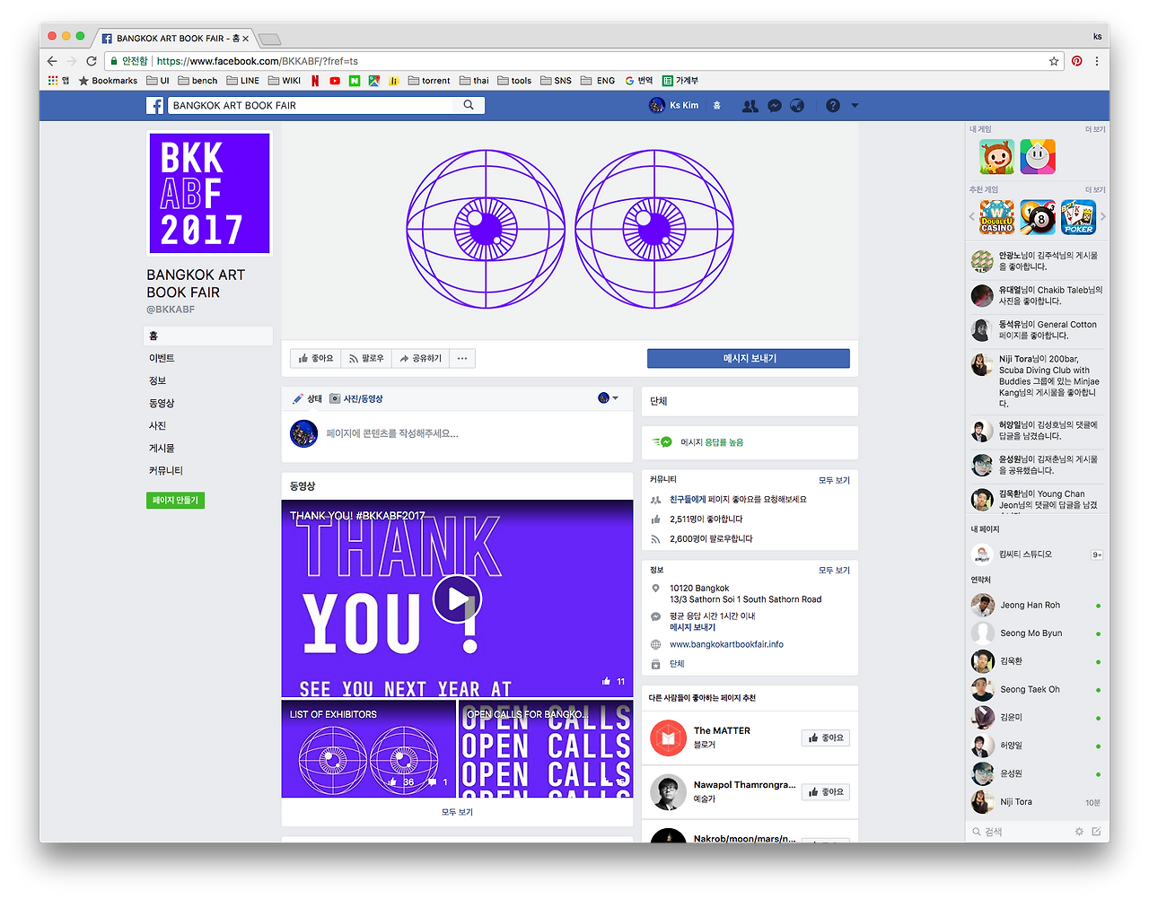Open the post-as profile selector dropdown
This screenshot has width=1149, height=899.
click(609, 398)
